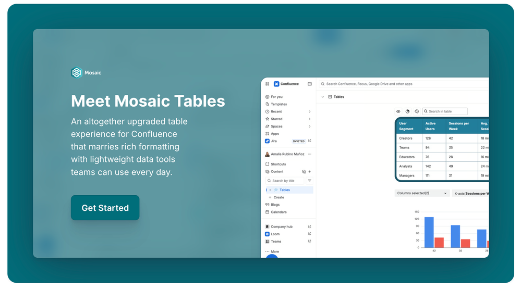The image size is (521, 290).
Task: Click the Educators cell in the table
Action: [409, 157]
